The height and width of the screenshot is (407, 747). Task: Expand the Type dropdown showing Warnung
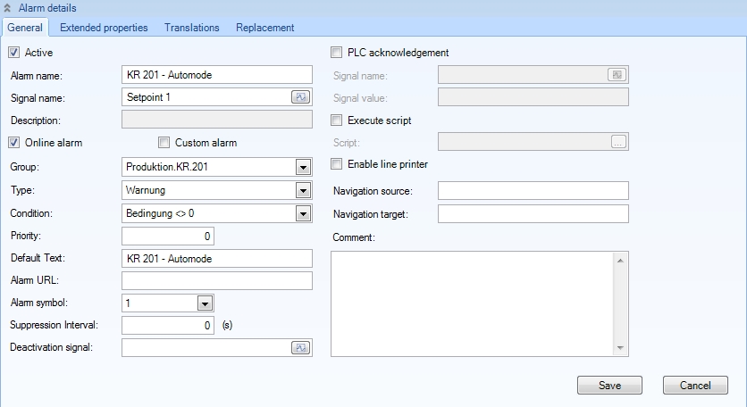pos(302,190)
